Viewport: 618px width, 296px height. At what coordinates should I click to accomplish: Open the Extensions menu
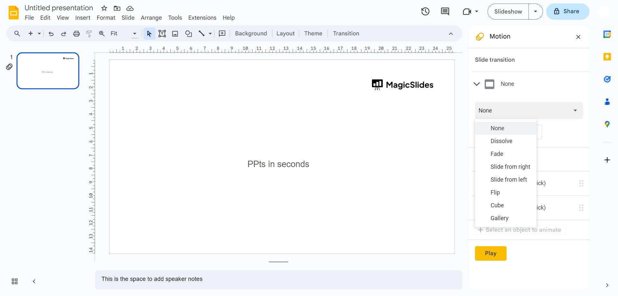202,18
